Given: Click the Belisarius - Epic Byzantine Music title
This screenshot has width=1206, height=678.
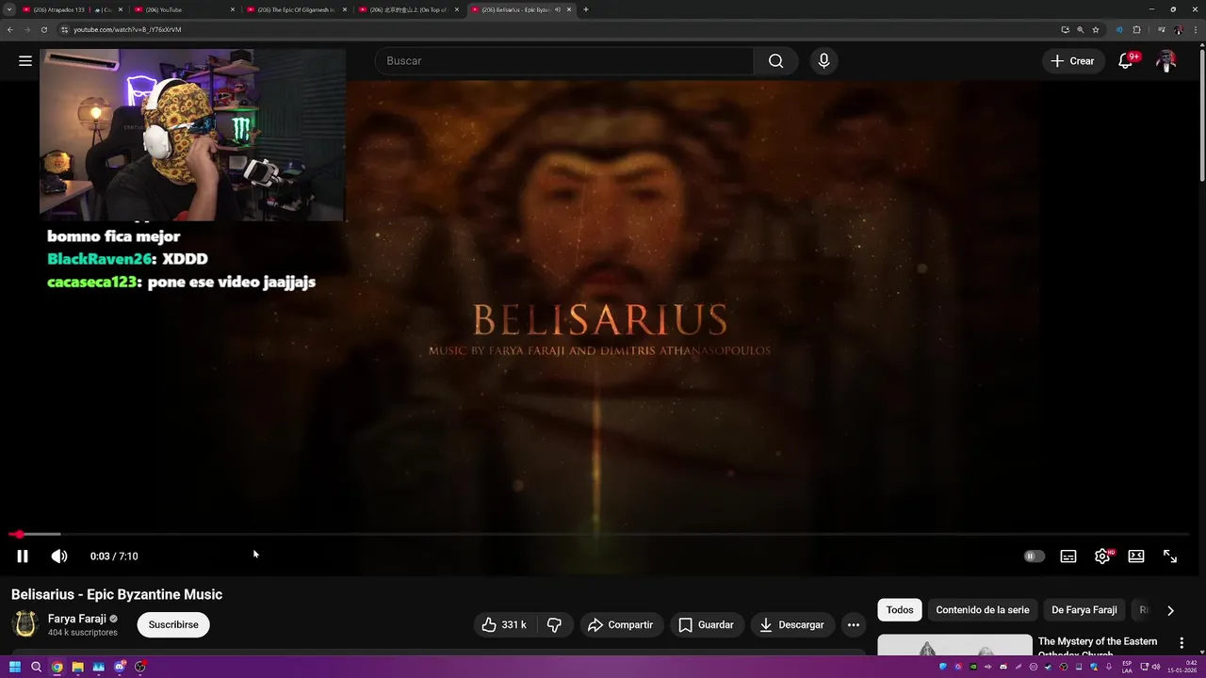Looking at the screenshot, I should (x=117, y=594).
